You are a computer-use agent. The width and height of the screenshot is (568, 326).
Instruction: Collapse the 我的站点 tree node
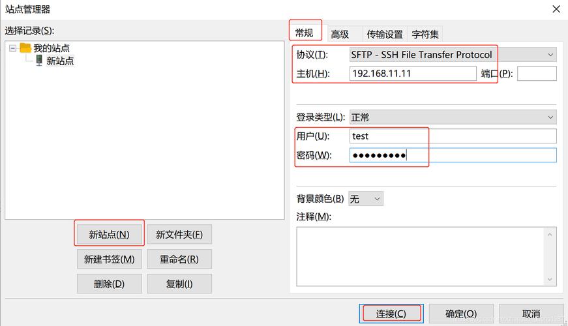click(12, 48)
